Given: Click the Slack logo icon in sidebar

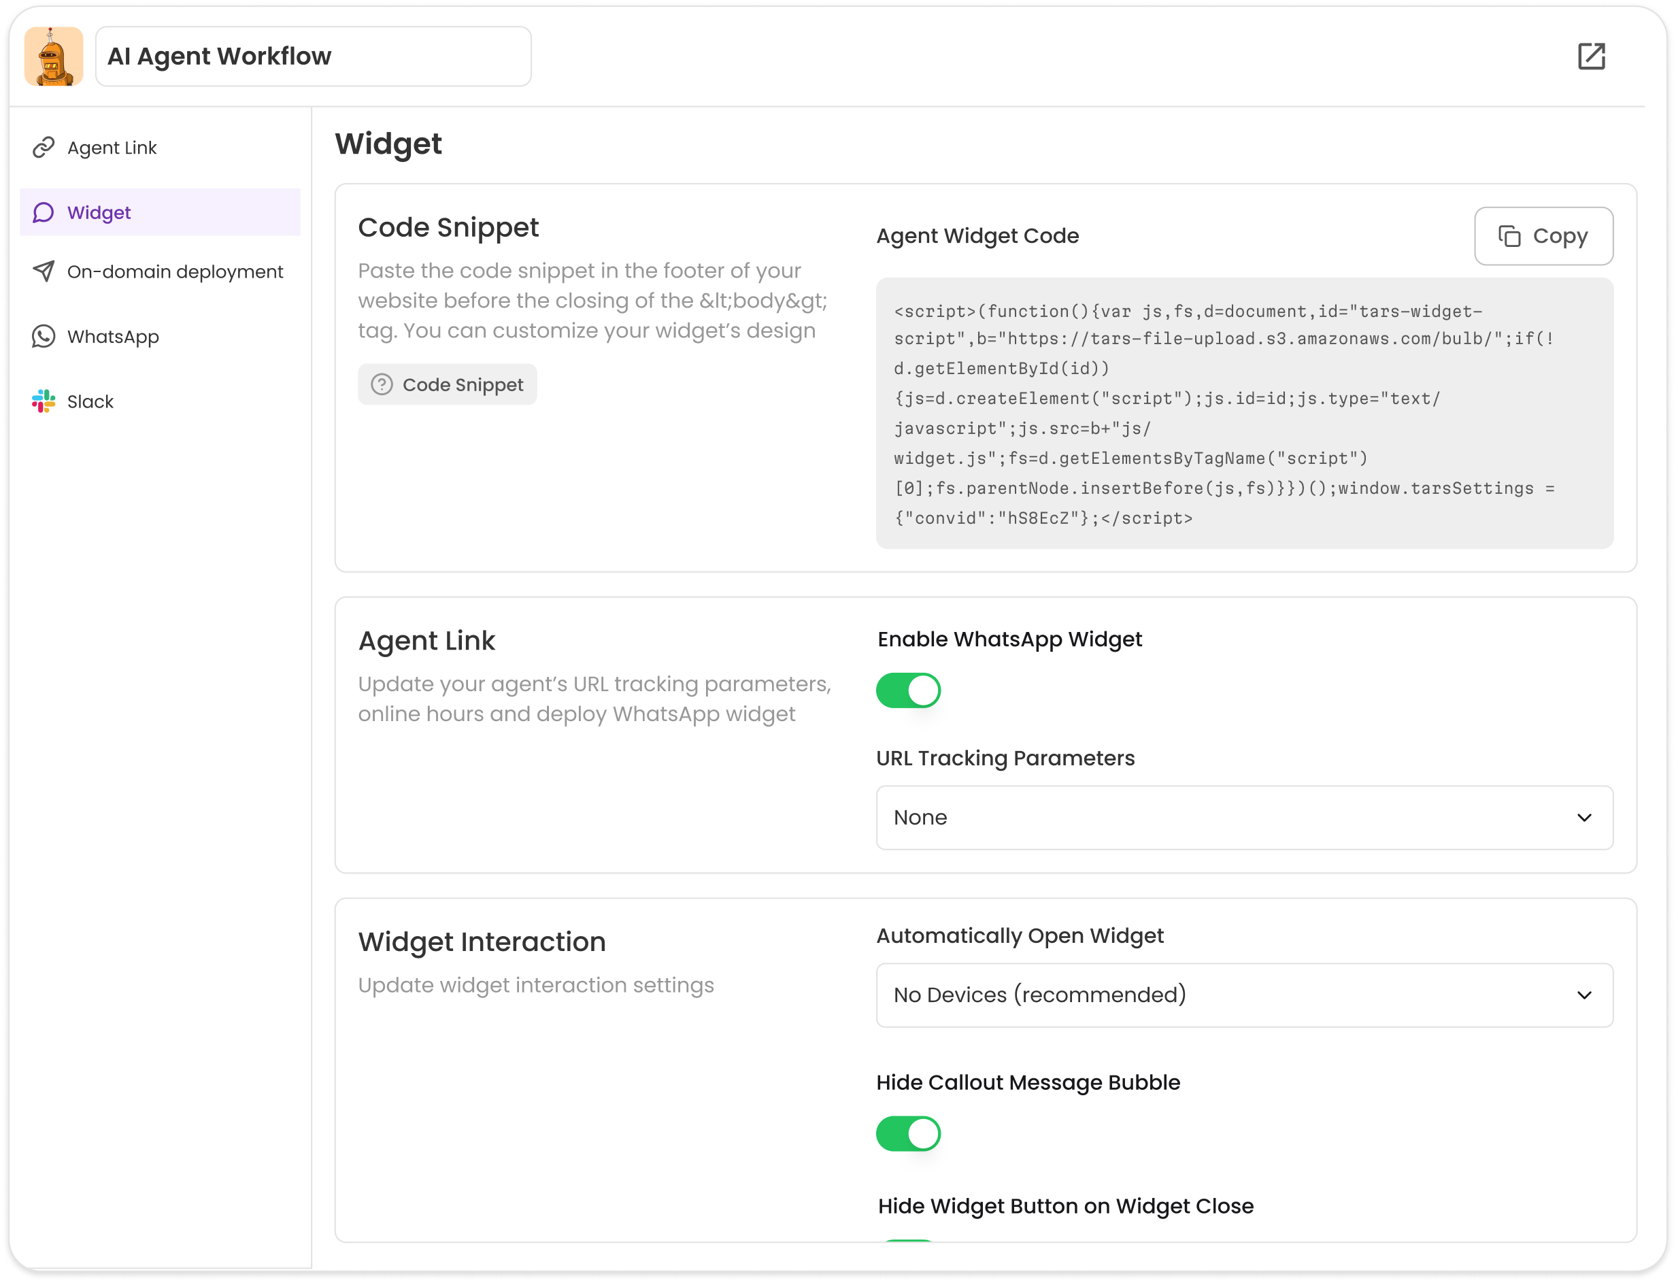Looking at the screenshot, I should click(44, 401).
